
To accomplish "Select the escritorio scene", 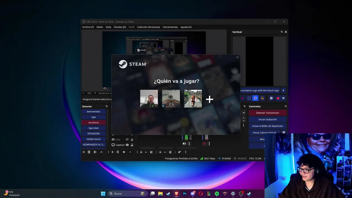I will [94, 122].
